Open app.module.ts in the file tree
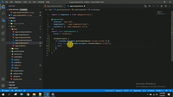 coord(20,46)
